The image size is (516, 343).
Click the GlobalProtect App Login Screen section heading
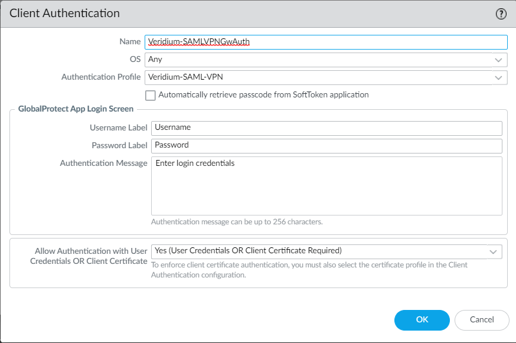click(76, 109)
